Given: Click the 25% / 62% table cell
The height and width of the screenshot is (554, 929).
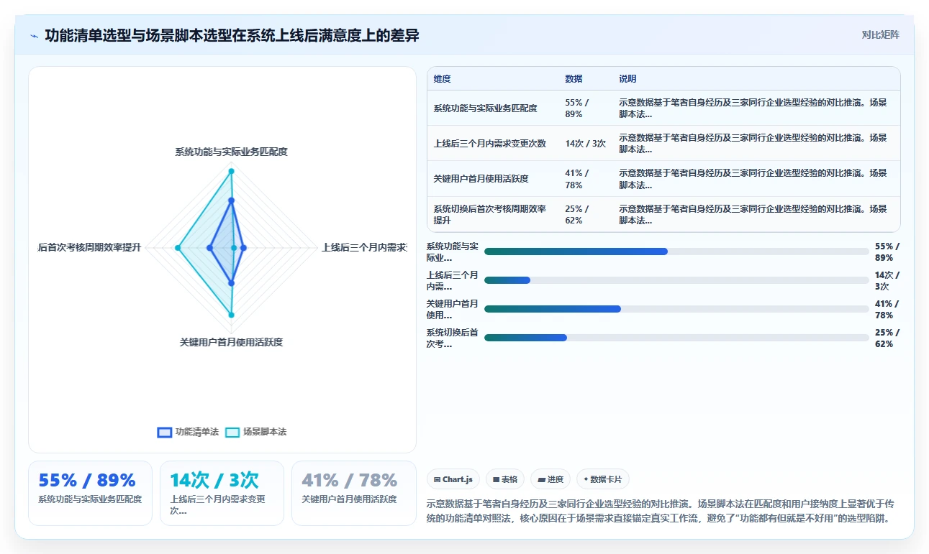Looking at the screenshot, I should coord(585,214).
